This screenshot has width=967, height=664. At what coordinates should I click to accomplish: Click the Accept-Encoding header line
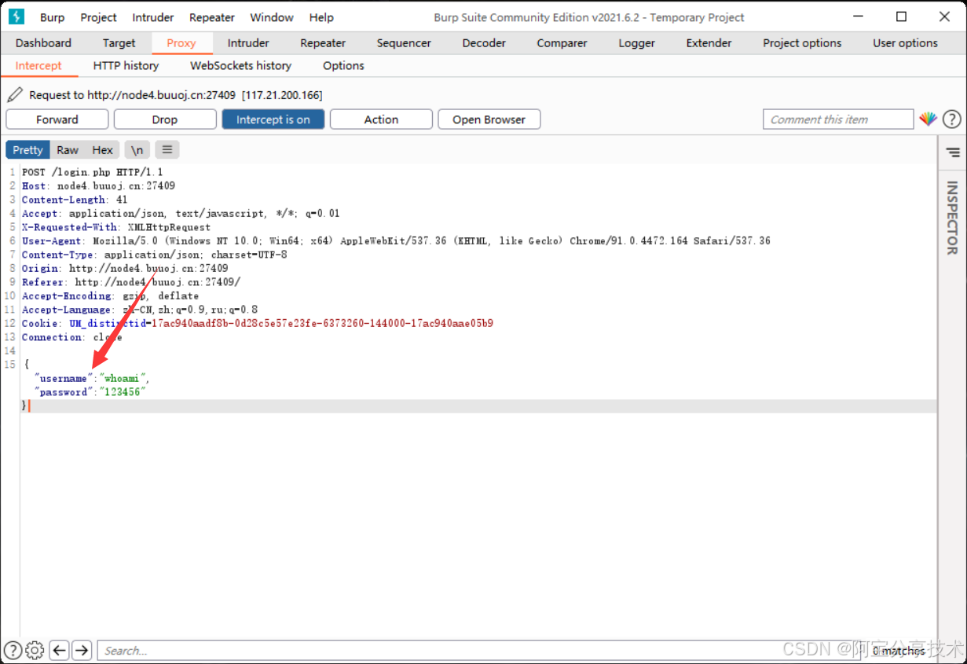[110, 296]
